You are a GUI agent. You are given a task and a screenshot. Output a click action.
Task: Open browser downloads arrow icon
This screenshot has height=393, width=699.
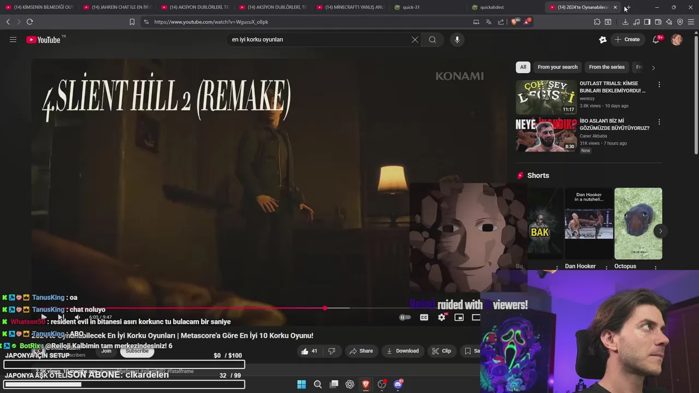tap(625, 22)
